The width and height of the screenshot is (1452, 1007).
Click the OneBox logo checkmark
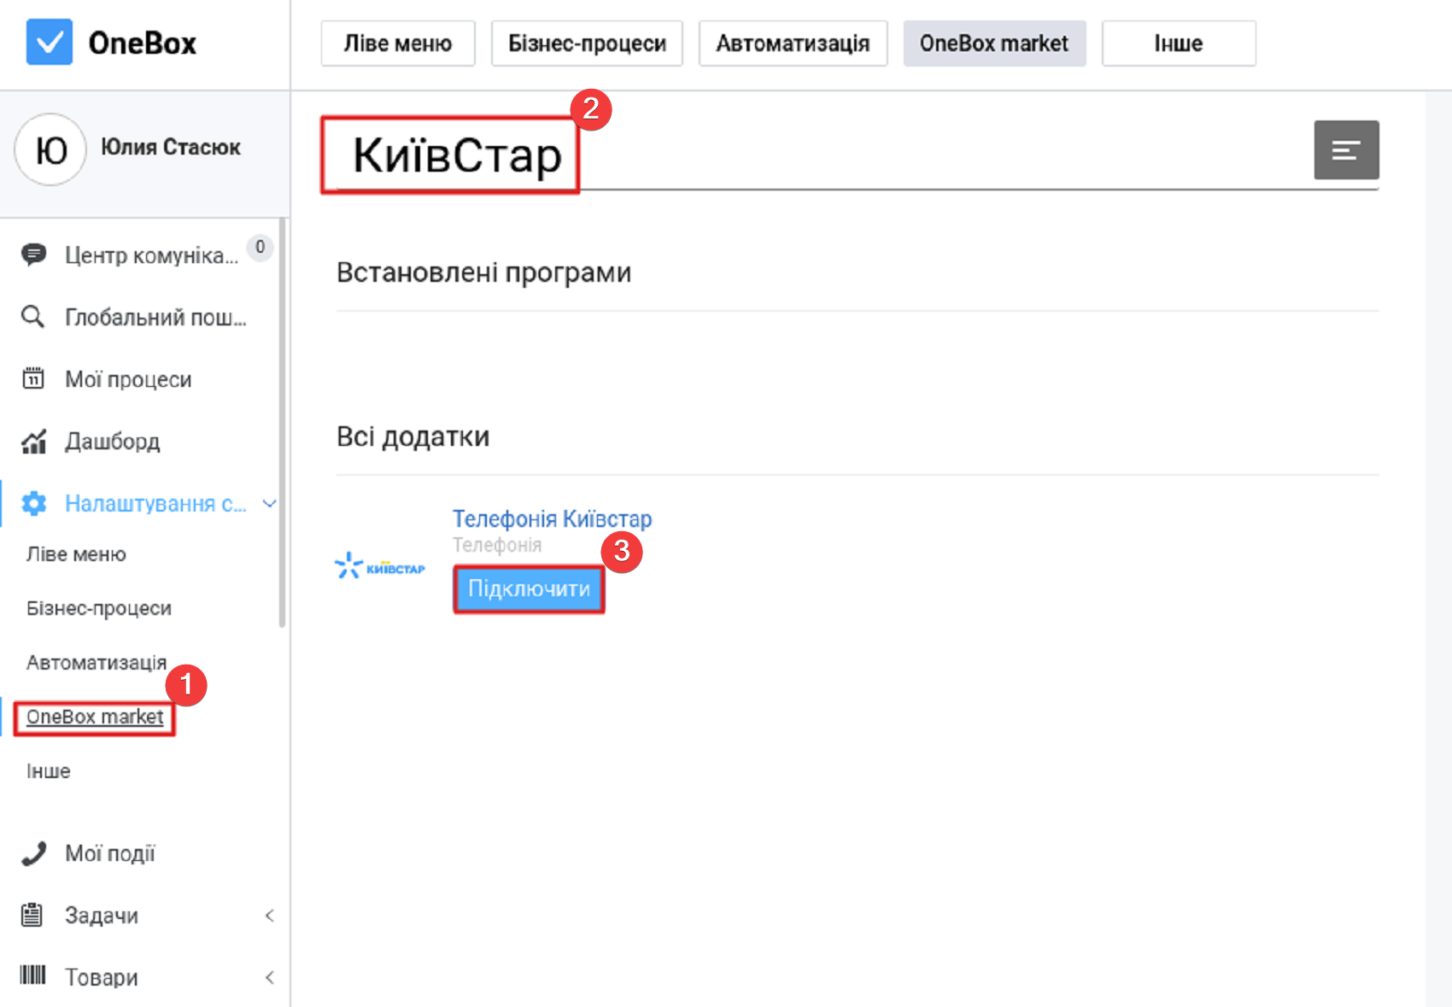[x=49, y=43]
